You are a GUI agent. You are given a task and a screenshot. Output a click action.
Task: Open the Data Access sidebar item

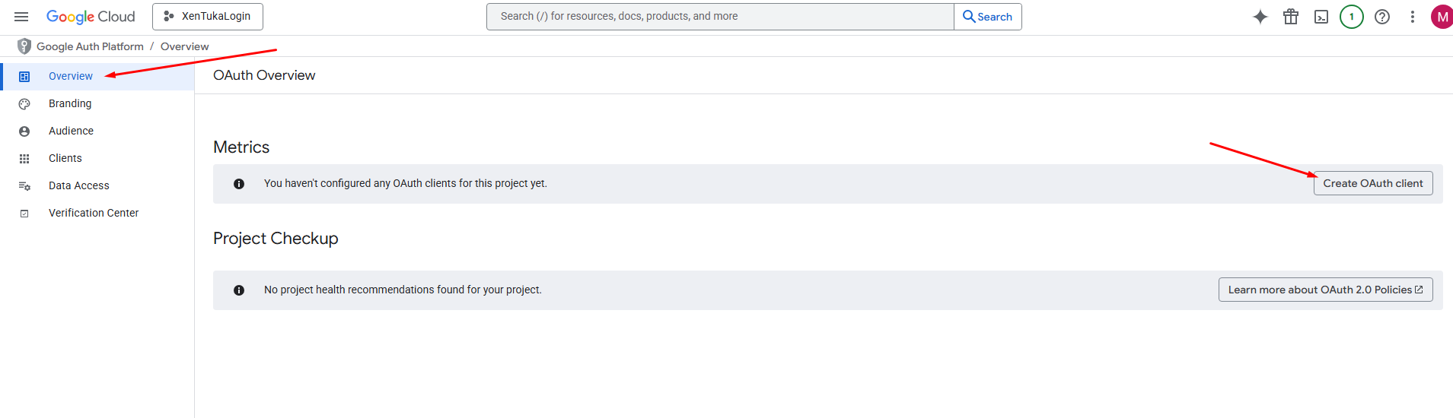coord(97,185)
